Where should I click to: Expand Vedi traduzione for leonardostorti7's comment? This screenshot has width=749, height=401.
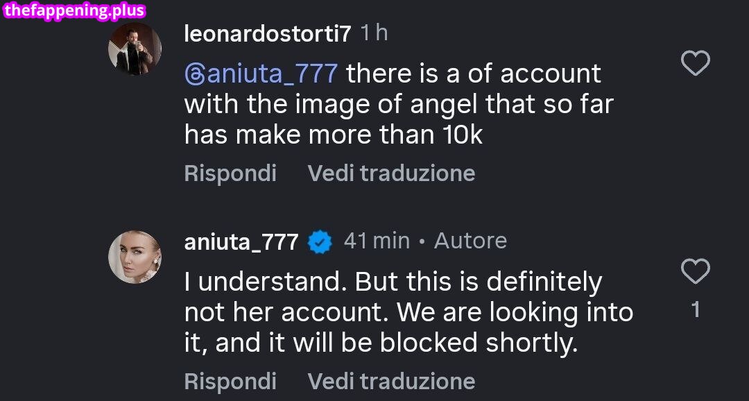click(391, 173)
